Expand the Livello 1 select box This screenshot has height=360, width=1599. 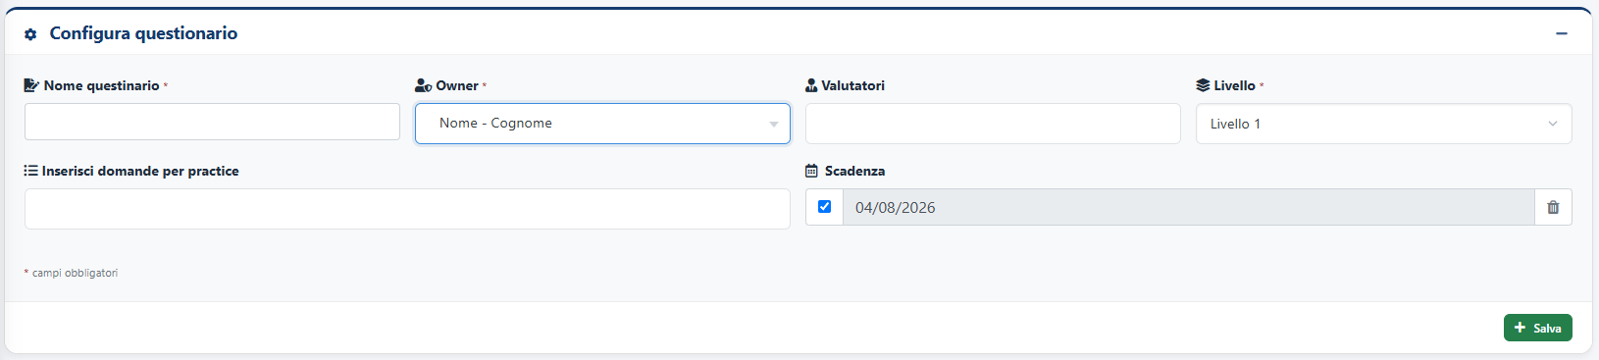pos(1383,124)
